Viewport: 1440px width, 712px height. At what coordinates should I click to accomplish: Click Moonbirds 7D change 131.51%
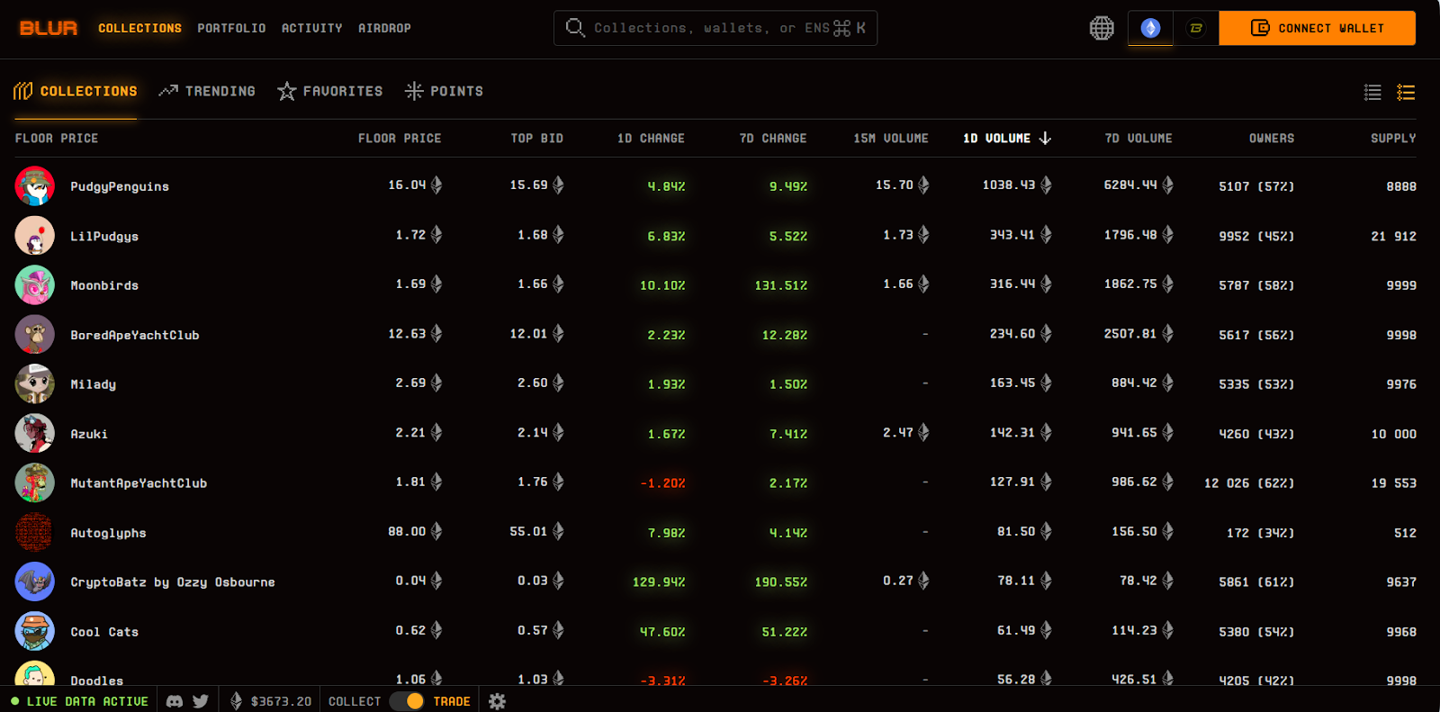pos(780,285)
